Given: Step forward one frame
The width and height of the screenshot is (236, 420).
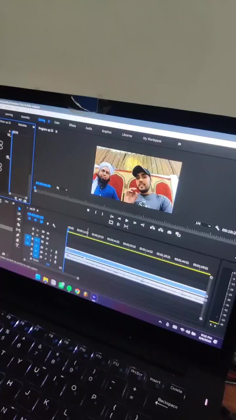Looking at the screenshot, I should point(135,222).
